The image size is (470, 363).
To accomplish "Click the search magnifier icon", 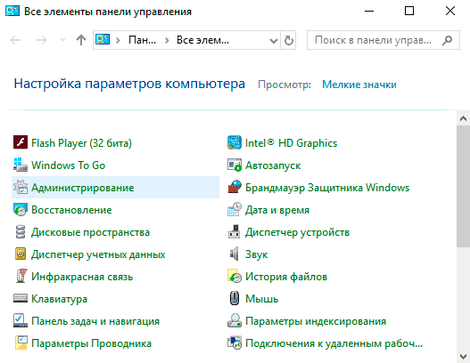I will (447, 40).
